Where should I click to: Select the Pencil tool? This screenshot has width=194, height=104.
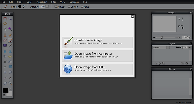pyautogui.click(x=10, y=35)
